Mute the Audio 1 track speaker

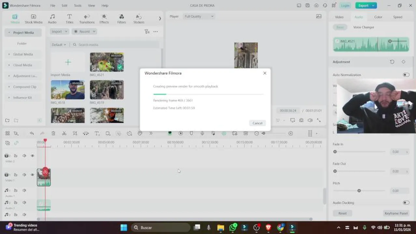coord(24,190)
